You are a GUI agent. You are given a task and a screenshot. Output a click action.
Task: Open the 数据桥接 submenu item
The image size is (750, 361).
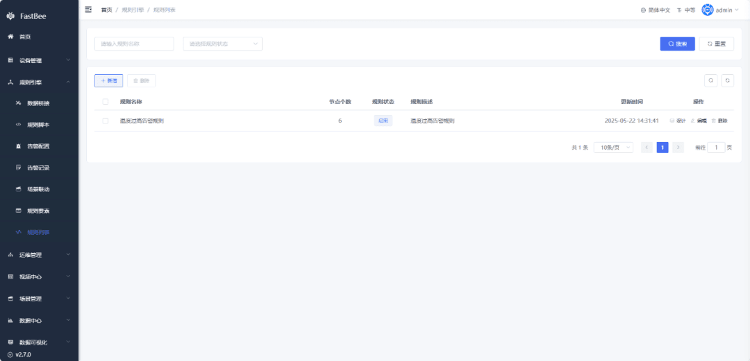pos(39,103)
